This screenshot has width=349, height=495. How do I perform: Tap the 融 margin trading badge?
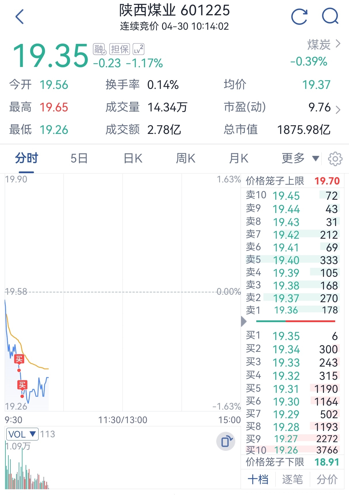pos(100,49)
